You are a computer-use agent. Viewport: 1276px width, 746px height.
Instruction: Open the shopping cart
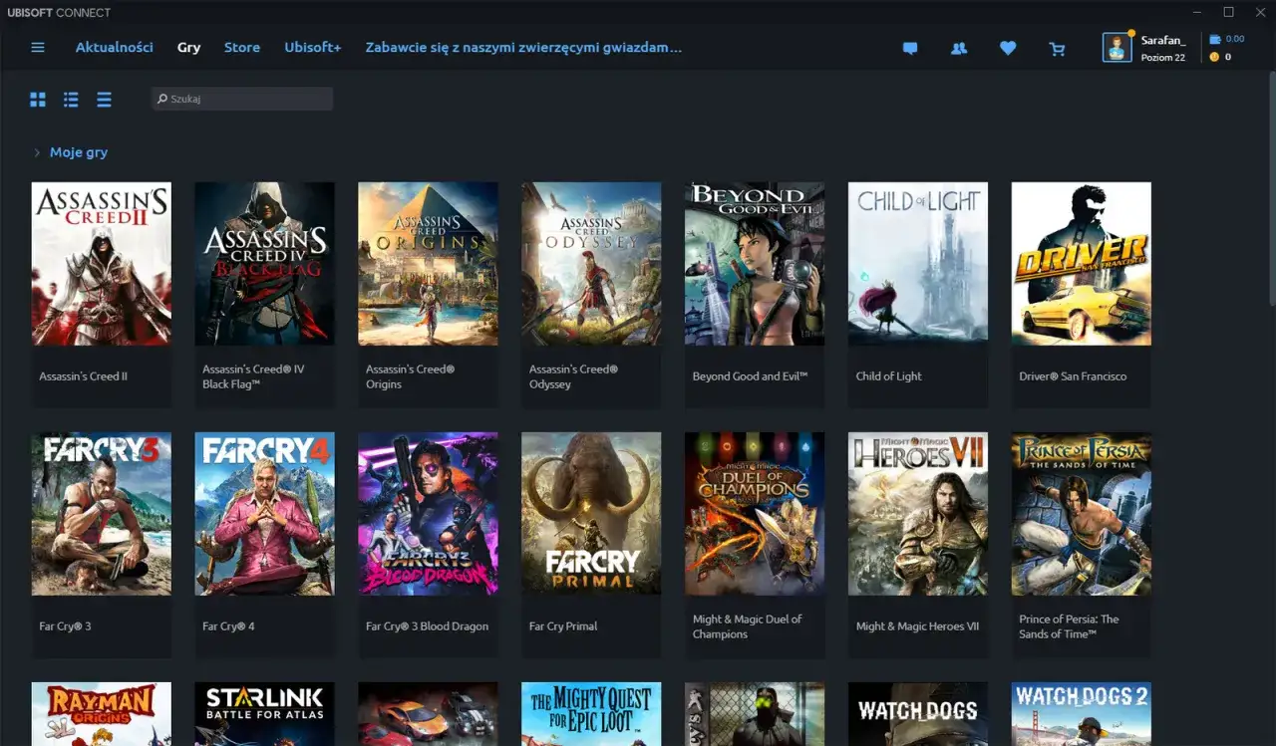[1058, 48]
